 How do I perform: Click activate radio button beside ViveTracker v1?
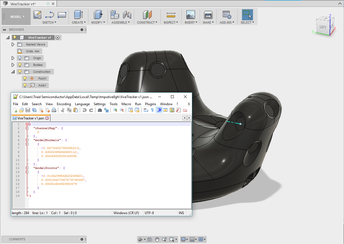click(x=57, y=38)
